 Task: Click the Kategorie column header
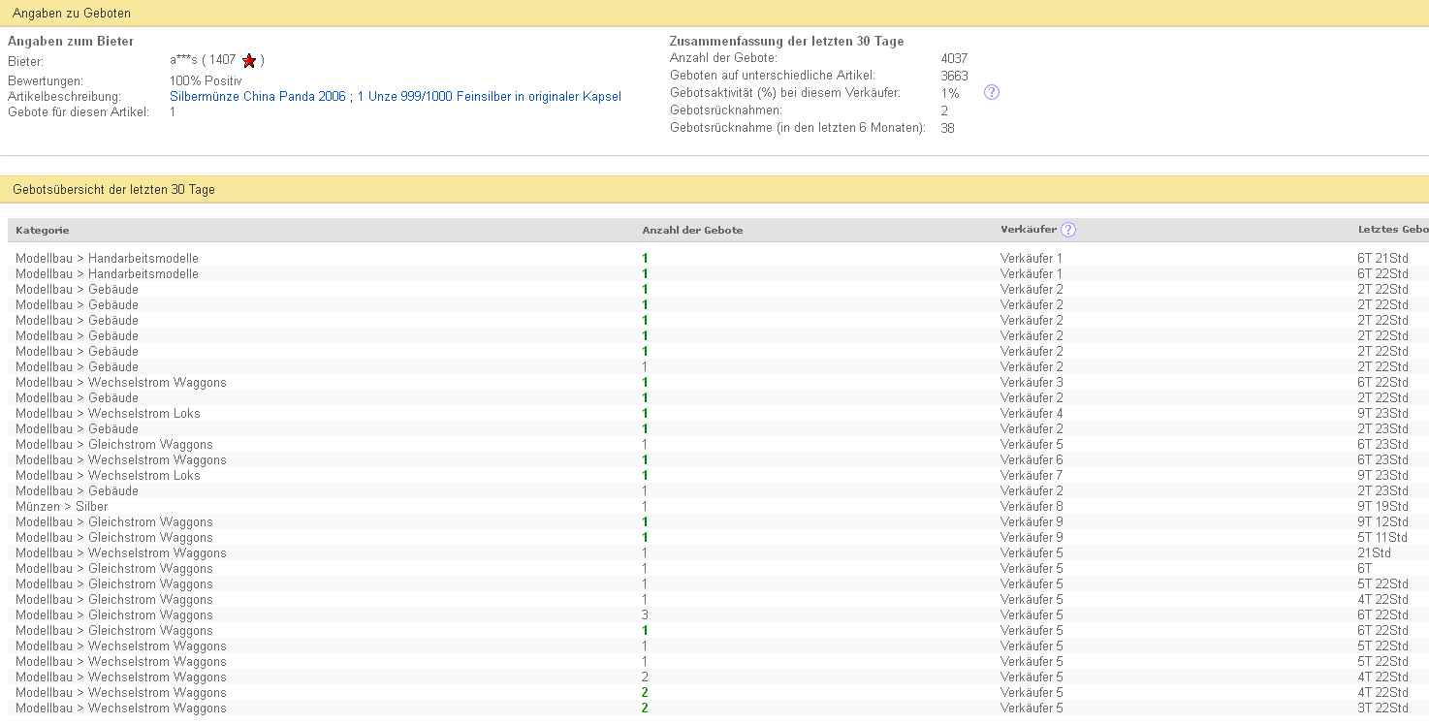click(42, 231)
